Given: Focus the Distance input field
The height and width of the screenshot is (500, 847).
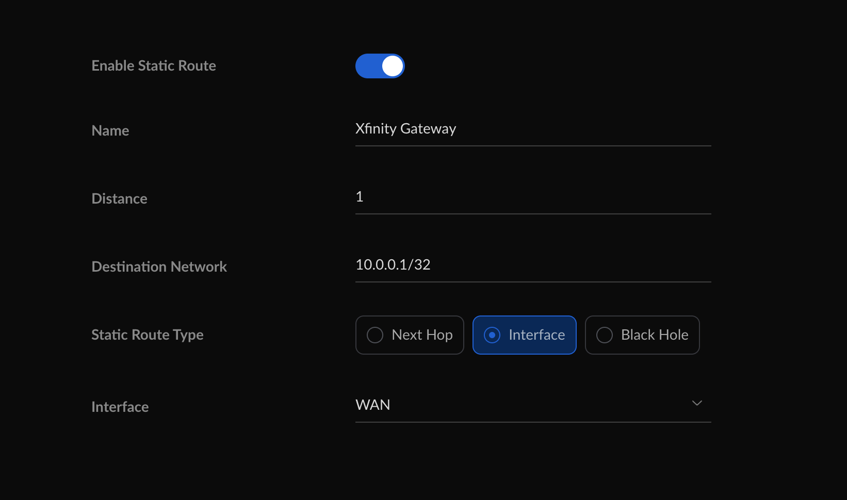Looking at the screenshot, I should (532, 197).
